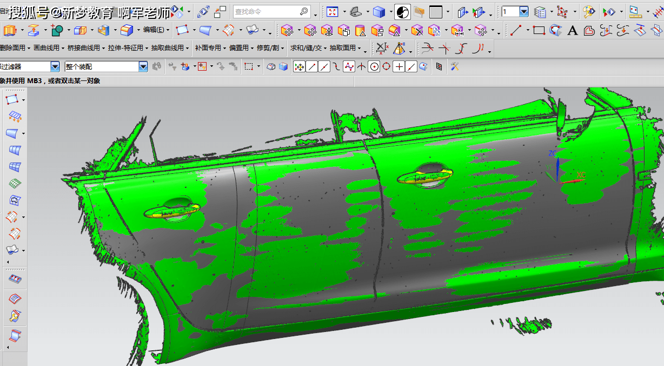
Task: Expand the 整个装配 selection scope dropdown
Action: point(143,67)
